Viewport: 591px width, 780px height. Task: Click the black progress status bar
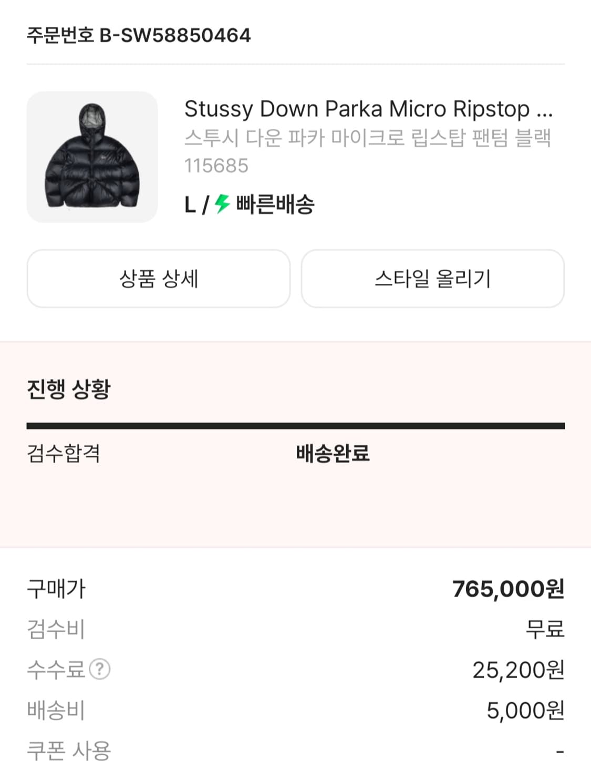(x=295, y=426)
